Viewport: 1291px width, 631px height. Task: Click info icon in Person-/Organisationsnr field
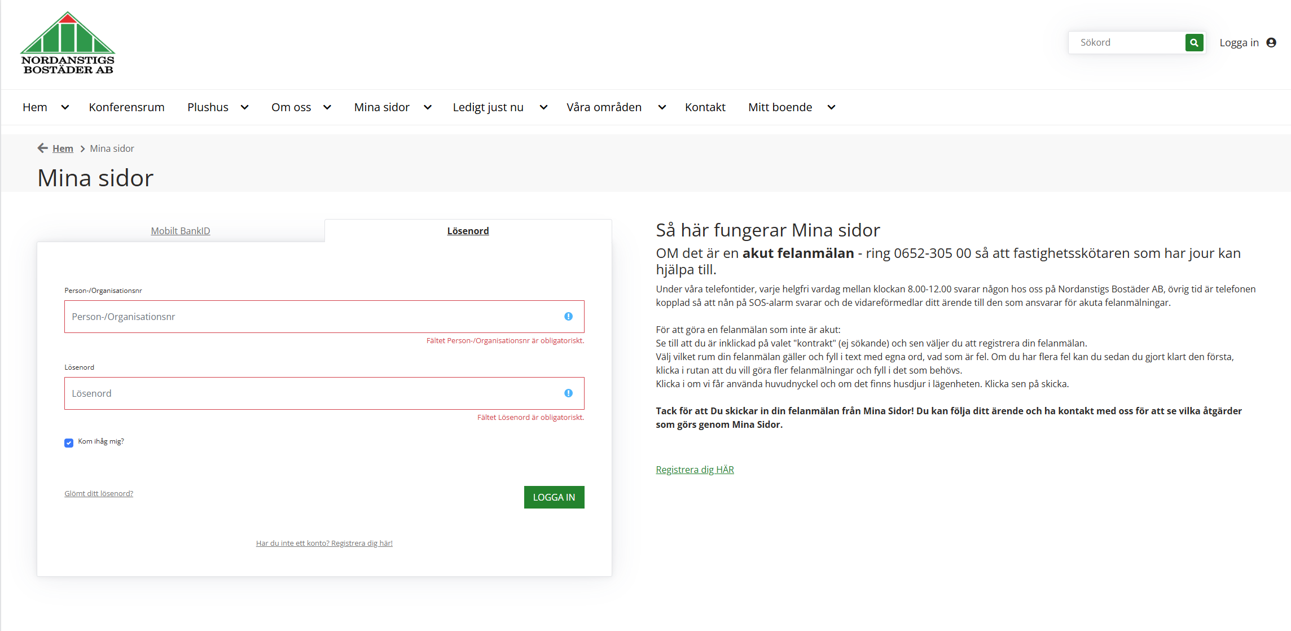click(568, 317)
